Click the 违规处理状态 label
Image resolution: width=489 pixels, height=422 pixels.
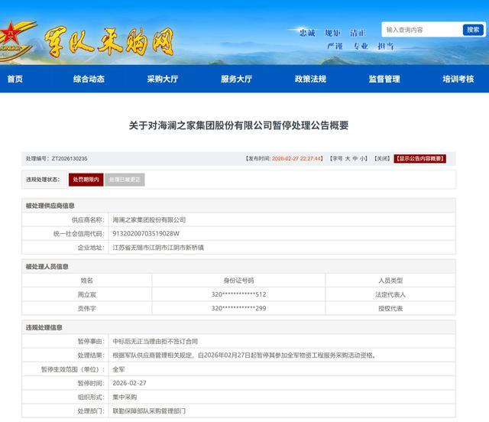tap(43, 180)
